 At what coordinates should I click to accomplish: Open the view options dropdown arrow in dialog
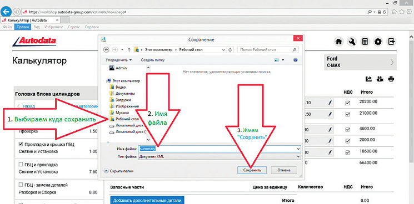click(x=283, y=60)
